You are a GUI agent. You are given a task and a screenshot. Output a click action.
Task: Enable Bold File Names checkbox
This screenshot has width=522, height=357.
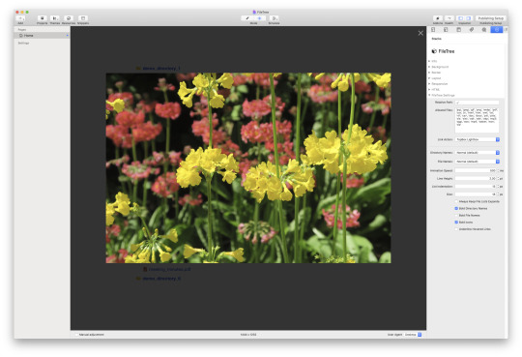click(456, 216)
